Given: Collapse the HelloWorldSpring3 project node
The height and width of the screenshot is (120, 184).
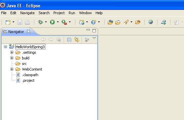Looking at the screenshot, I should [5, 47].
